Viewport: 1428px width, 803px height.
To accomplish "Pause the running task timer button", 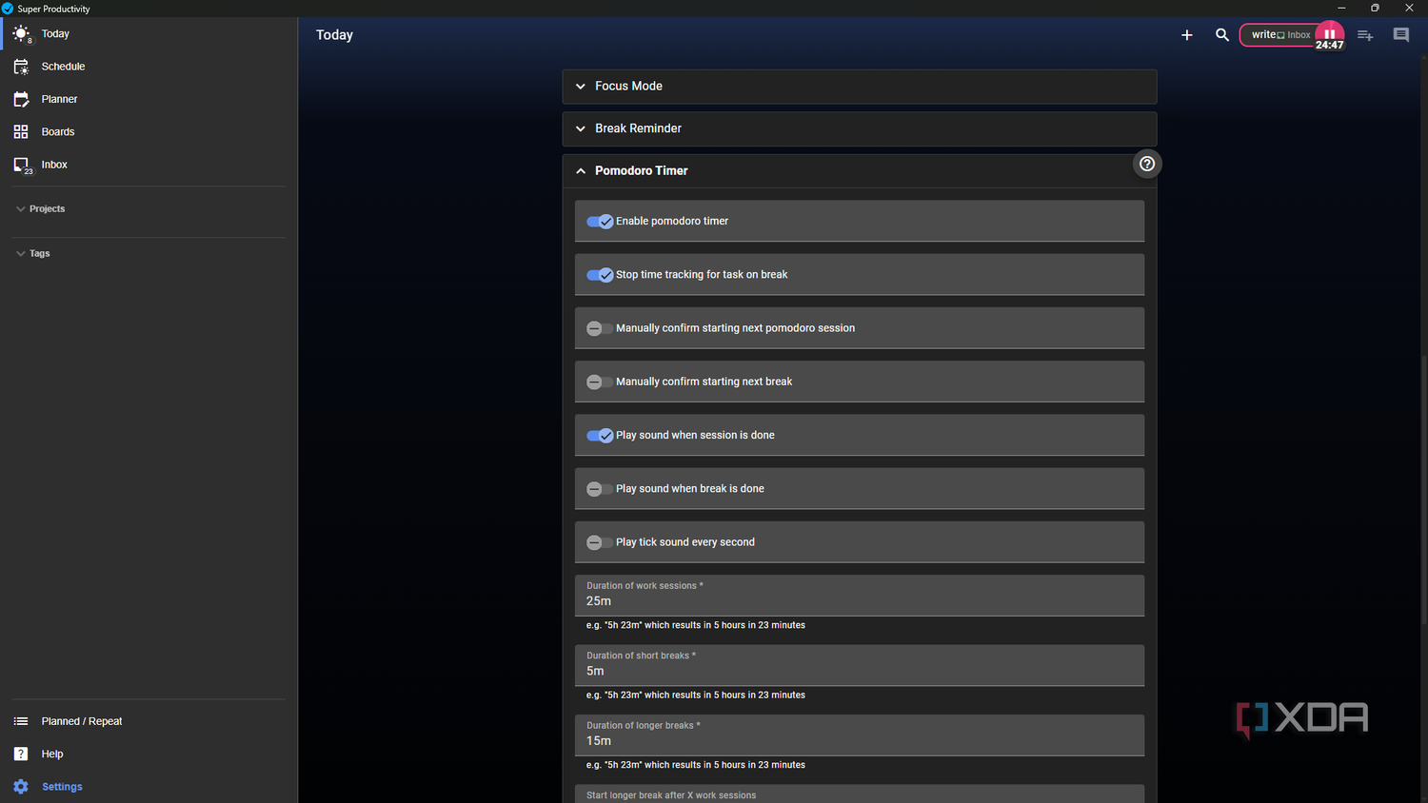I will [1330, 34].
